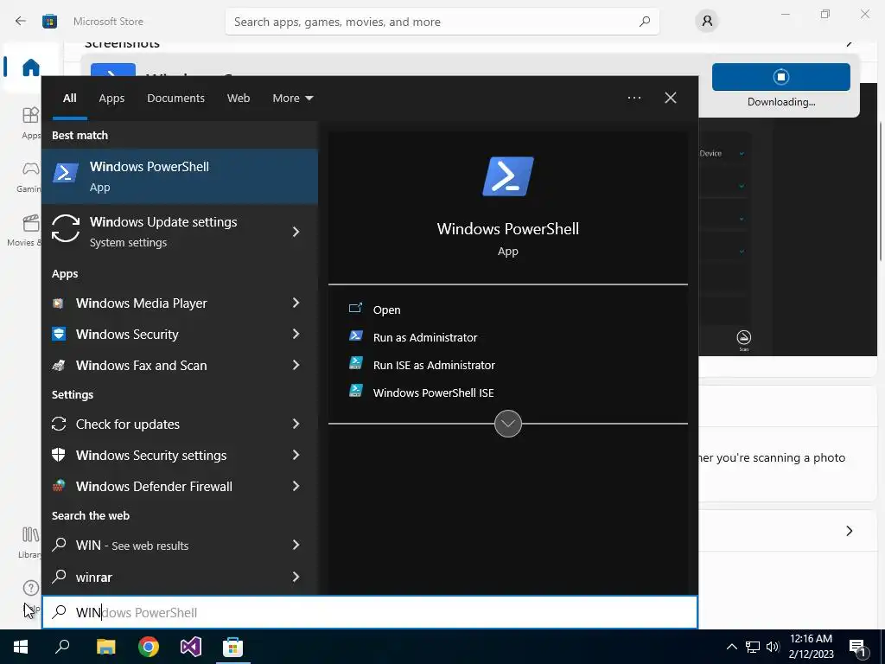Expand winrar web suggestion arrow
885x664 pixels.
[x=296, y=577]
